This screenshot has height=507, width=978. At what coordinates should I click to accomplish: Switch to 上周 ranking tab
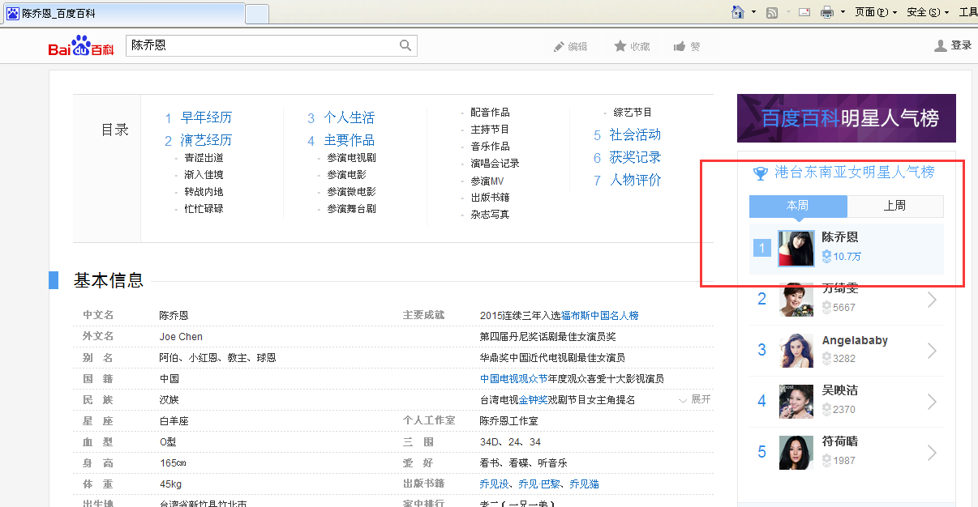coord(895,207)
